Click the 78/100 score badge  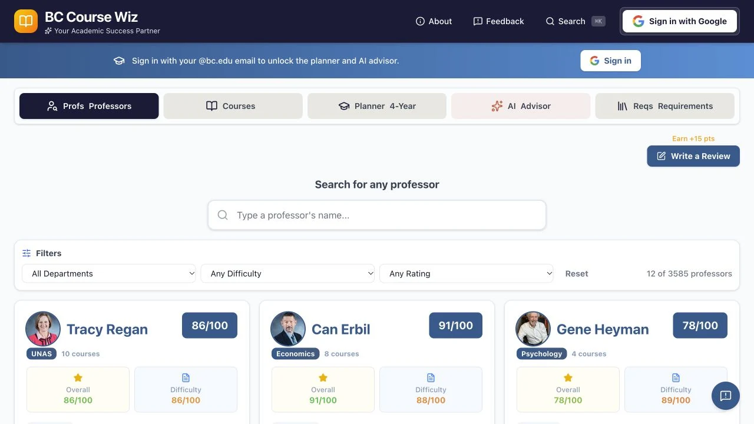pos(700,325)
